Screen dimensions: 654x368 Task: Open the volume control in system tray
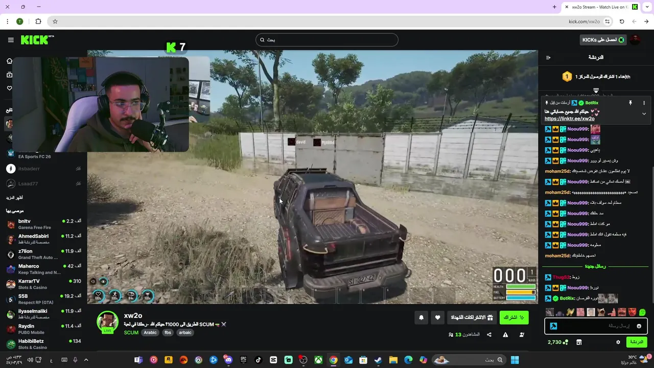[x=30, y=360]
